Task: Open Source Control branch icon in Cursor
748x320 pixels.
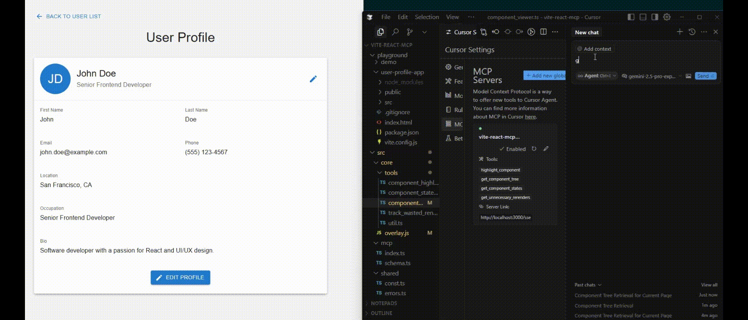Action: 410,32
